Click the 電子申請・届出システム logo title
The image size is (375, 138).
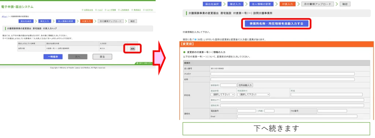click(17, 7)
